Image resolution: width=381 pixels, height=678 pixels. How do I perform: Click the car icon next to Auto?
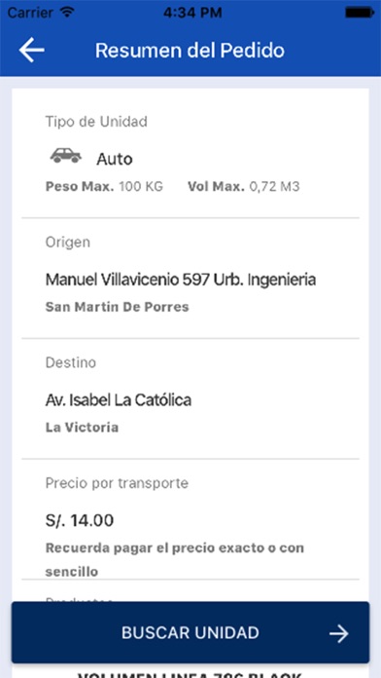[65, 156]
